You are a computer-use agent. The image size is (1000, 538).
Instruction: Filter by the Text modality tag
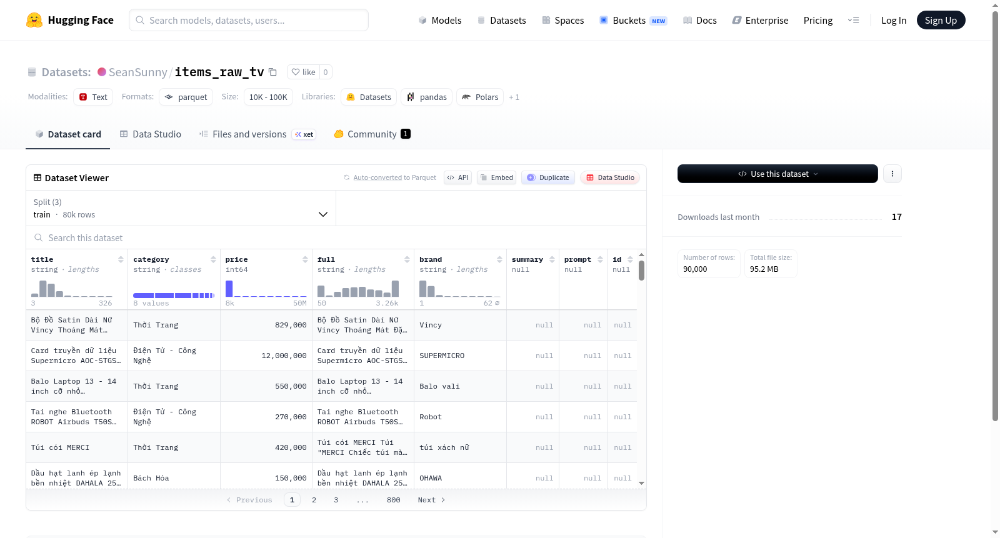pos(93,97)
